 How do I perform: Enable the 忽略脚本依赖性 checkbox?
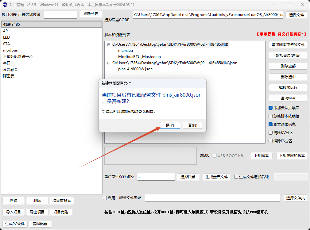pyautogui.click(x=271, y=116)
